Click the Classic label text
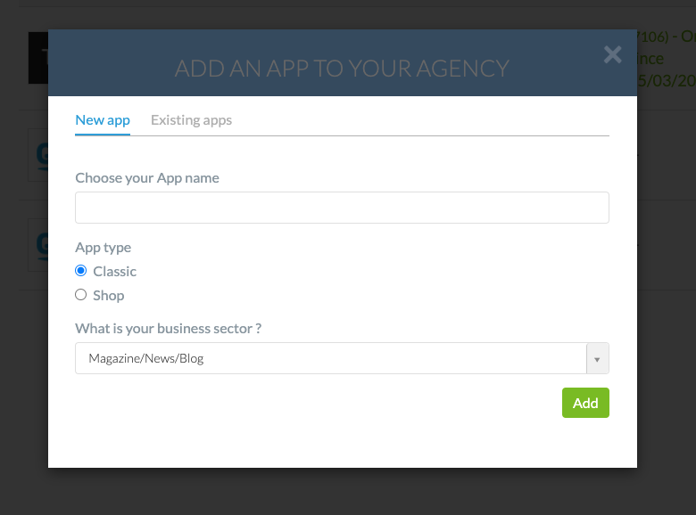 [x=115, y=271]
